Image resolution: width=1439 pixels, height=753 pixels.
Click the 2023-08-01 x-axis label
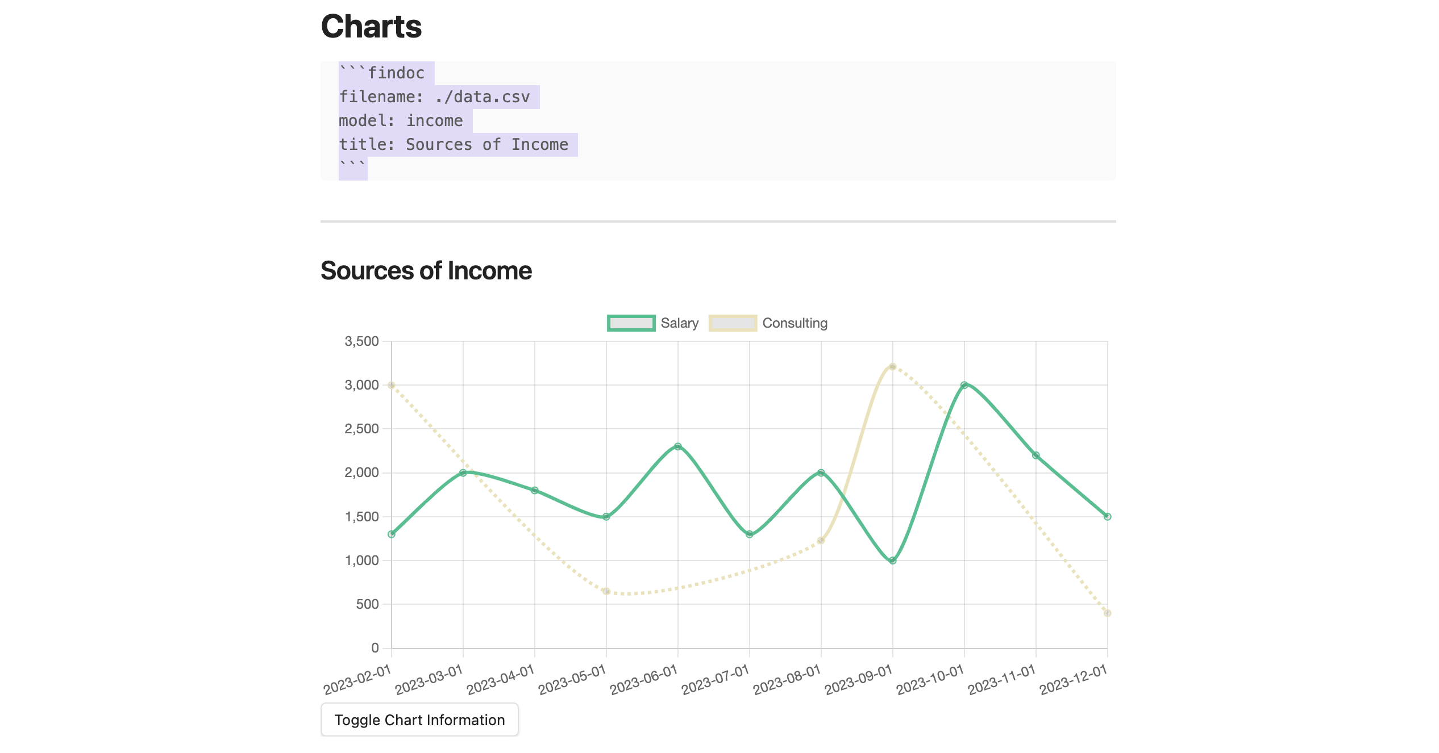787,679
